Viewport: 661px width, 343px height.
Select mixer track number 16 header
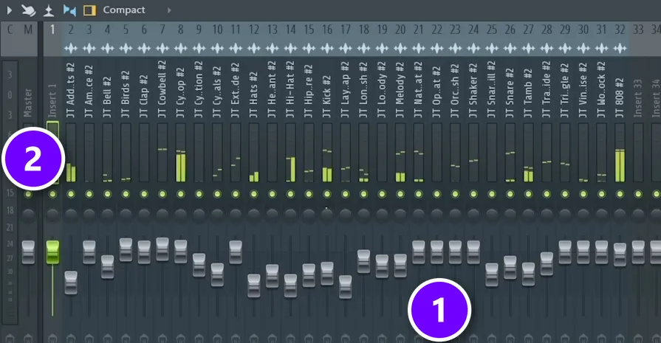[327, 30]
